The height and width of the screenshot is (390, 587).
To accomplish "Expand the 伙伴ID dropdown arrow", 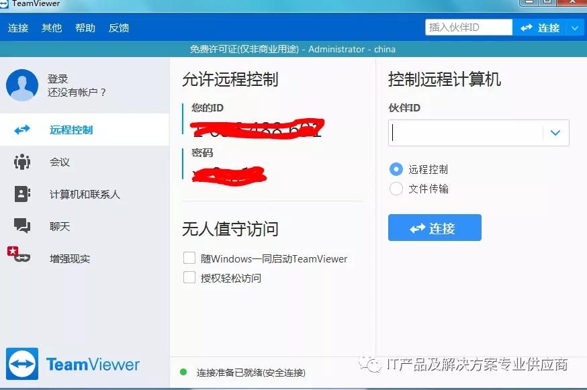I will click(x=555, y=133).
